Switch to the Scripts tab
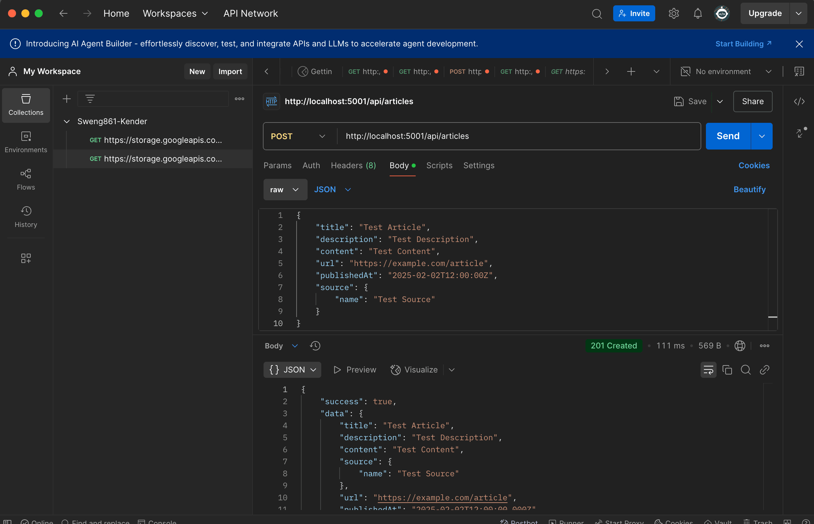This screenshot has width=814, height=524. [x=439, y=165]
